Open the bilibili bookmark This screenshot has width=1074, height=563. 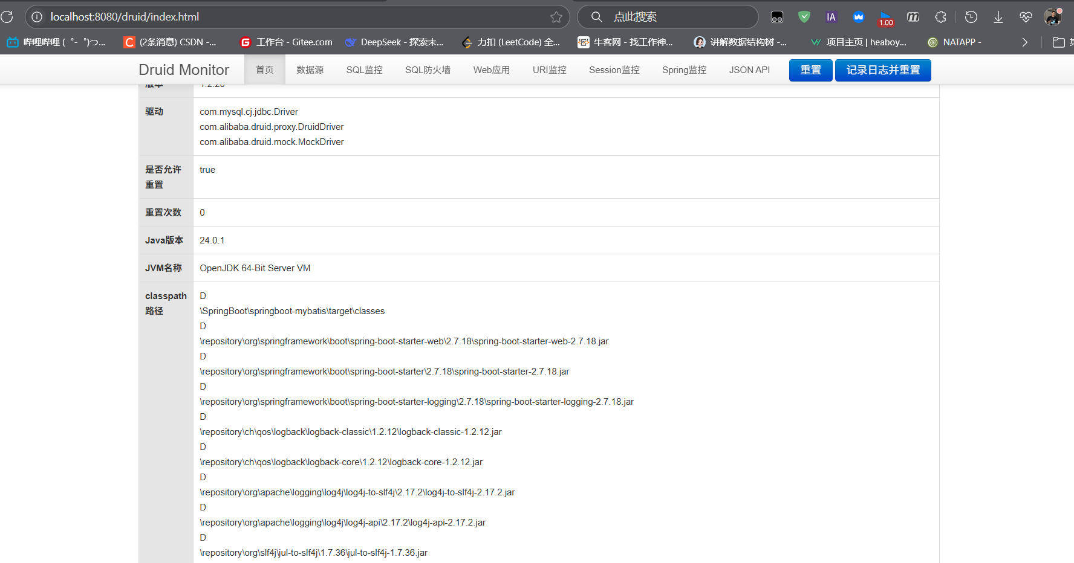[x=56, y=42]
